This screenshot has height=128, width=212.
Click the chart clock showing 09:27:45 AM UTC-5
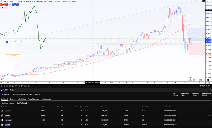point(205,86)
